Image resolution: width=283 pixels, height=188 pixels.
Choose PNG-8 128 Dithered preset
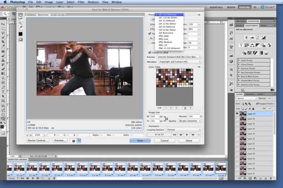tap(169, 48)
